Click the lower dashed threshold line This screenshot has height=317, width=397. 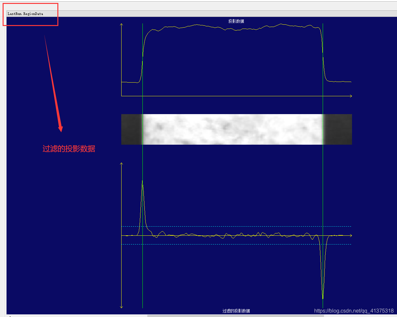(236, 244)
